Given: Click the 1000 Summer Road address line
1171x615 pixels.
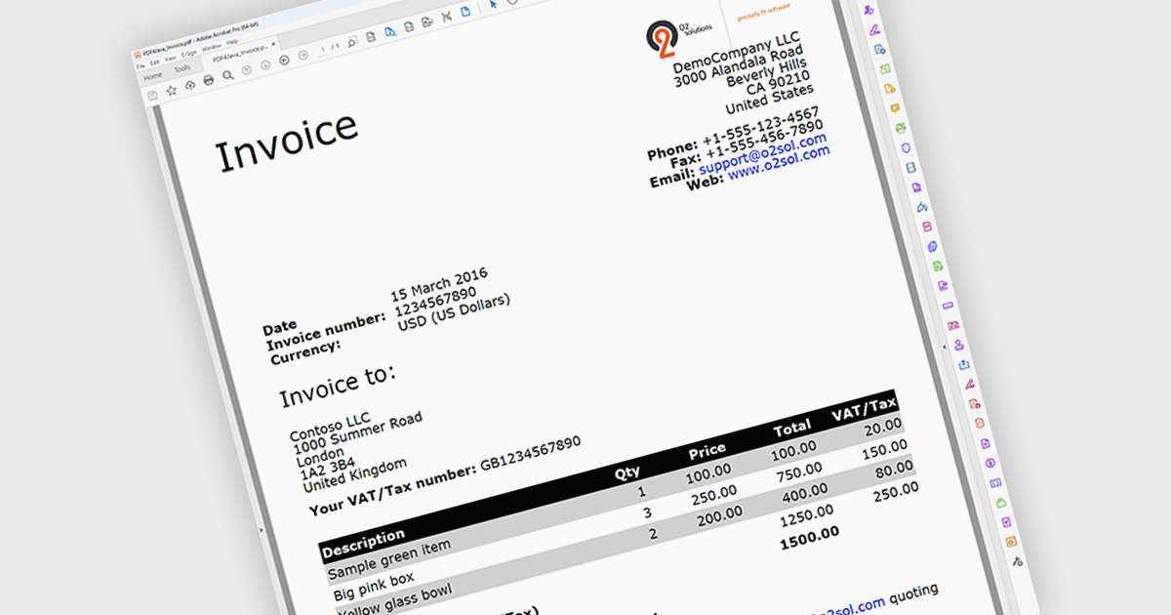Looking at the screenshot, I should tap(357, 434).
